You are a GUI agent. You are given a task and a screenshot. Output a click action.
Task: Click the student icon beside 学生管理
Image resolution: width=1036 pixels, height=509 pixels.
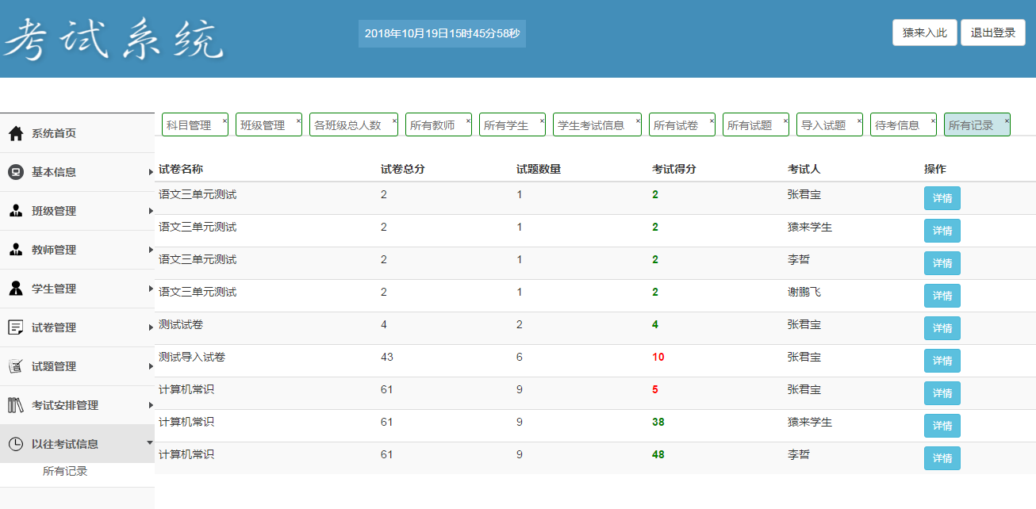[x=16, y=289]
